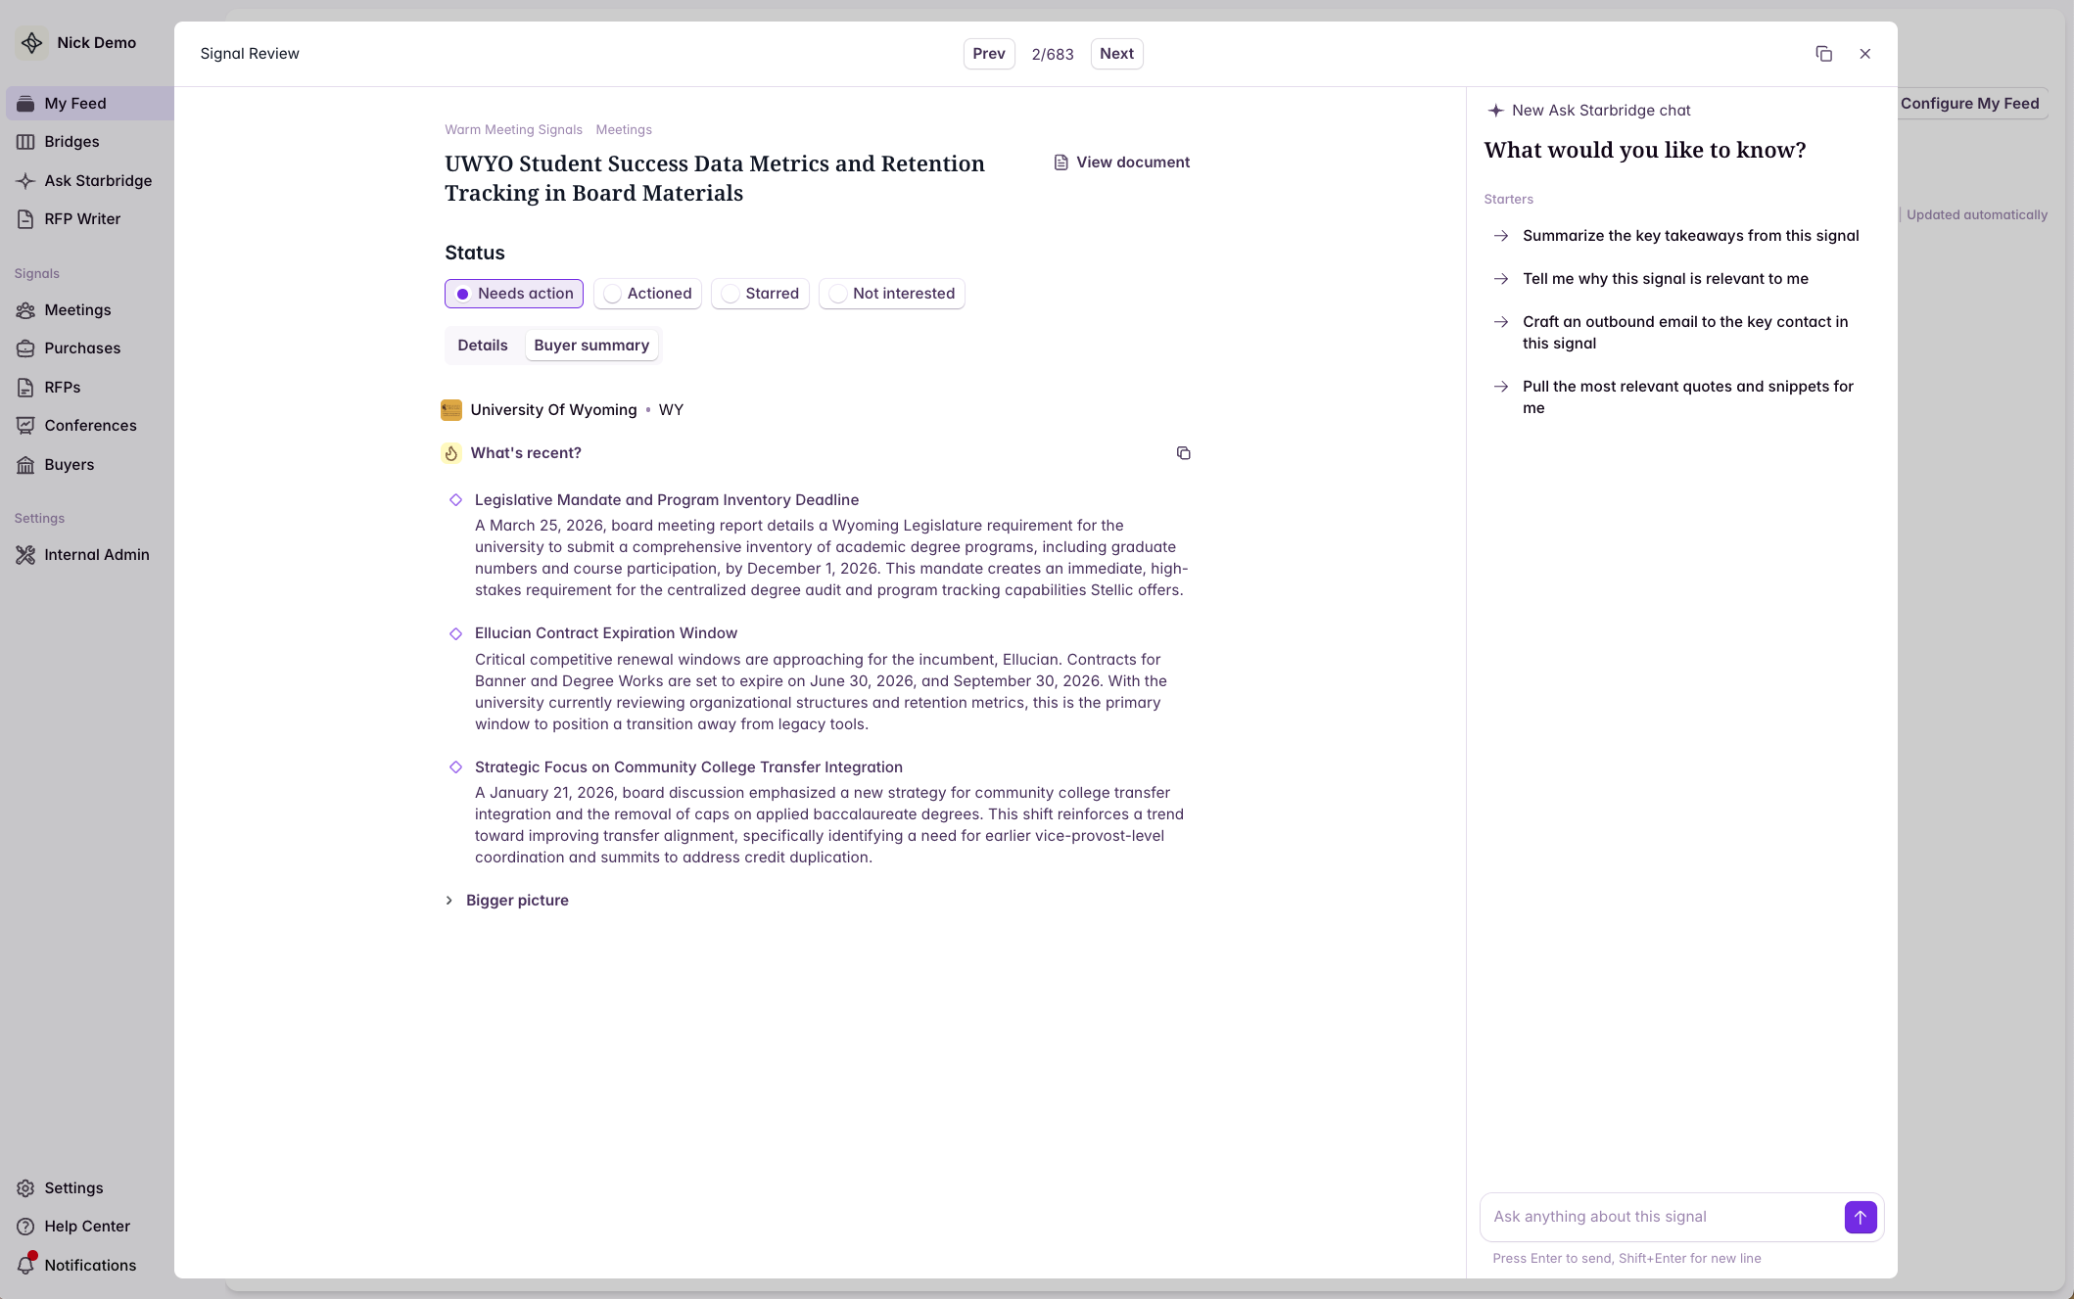Select the Buyer summary tab
The width and height of the screenshot is (2074, 1299).
coord(591,346)
